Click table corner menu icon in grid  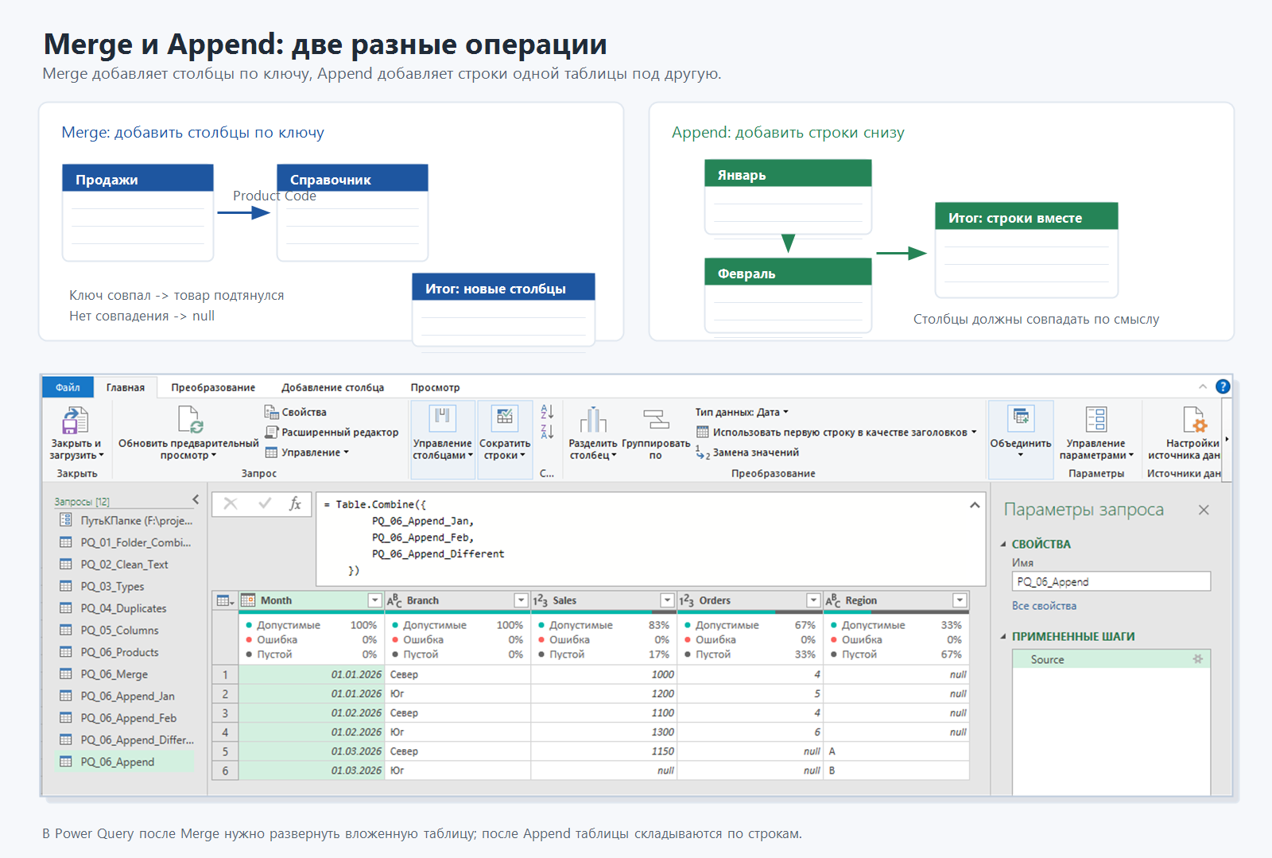[x=225, y=600]
